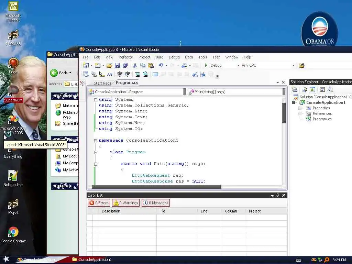Collapse the namespace ConsoleApplication1 block
Image resolution: width=352 pixels, height=264 pixels.
tap(96, 141)
